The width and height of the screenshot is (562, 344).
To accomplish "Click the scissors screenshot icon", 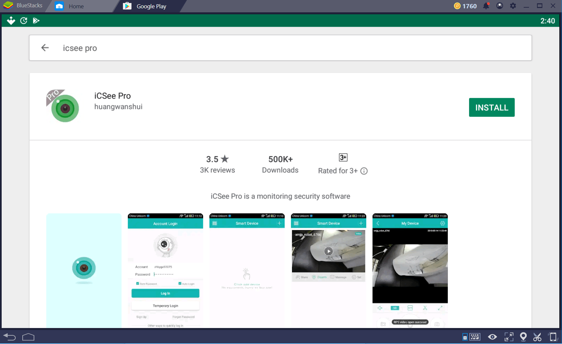I will [537, 337].
